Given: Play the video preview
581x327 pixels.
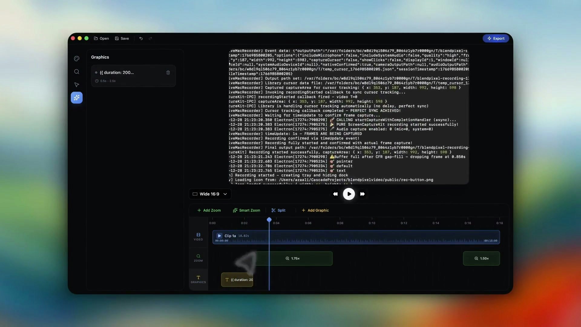Looking at the screenshot, I should pyautogui.click(x=349, y=194).
